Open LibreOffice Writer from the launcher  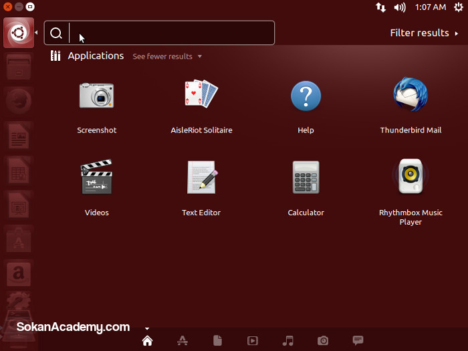19,136
